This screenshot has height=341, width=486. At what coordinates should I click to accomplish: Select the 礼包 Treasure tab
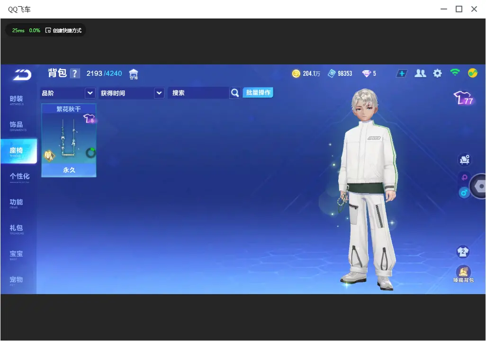(x=17, y=229)
